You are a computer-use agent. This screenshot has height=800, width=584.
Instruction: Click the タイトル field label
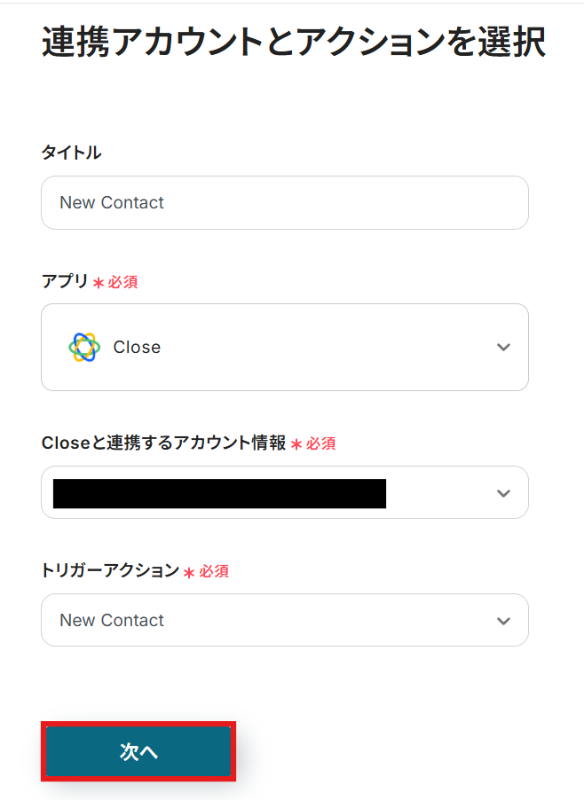point(71,153)
